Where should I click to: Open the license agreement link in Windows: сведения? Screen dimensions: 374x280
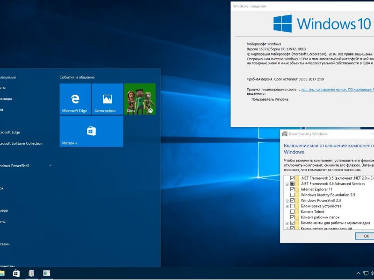338,90
